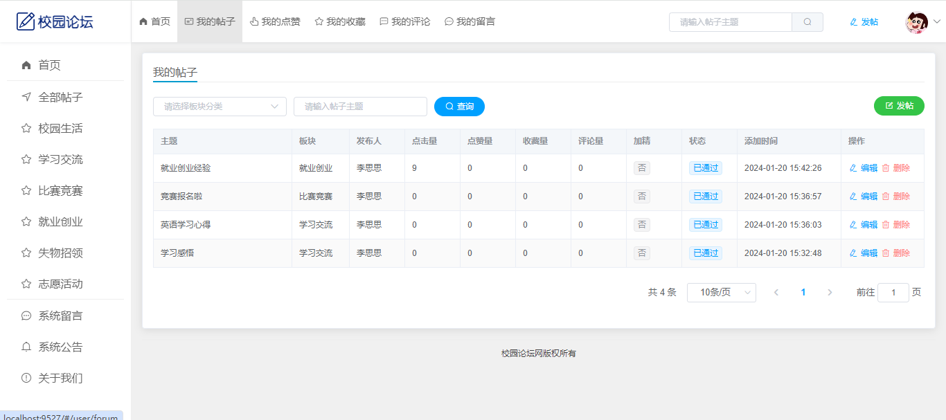This screenshot has width=946, height=420.
Task: Click the 全部帖子 paper plane icon
Action: [26, 97]
